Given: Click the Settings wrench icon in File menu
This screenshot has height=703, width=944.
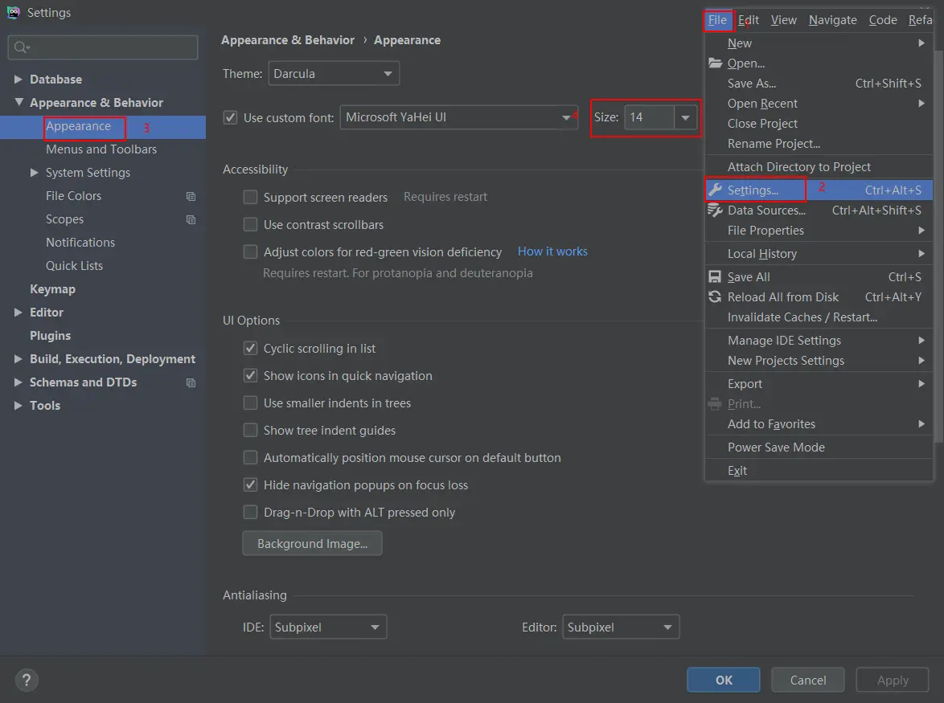Looking at the screenshot, I should (715, 190).
